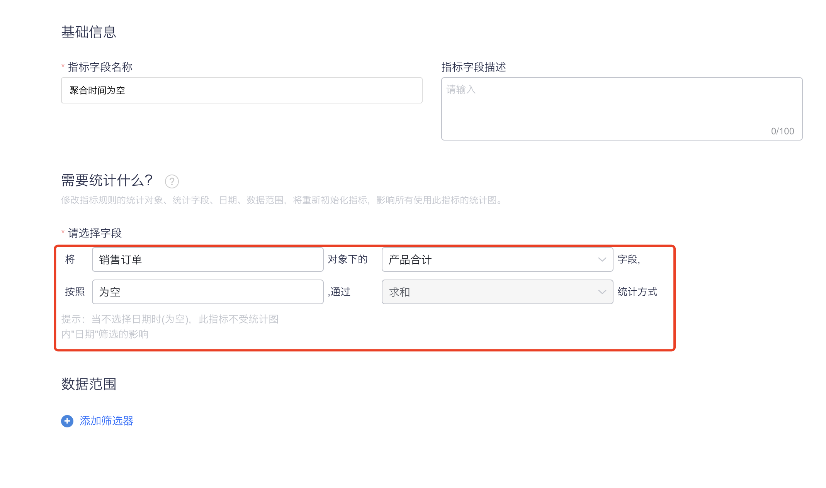Click the chevron arrow in 求和 box

[x=602, y=292]
